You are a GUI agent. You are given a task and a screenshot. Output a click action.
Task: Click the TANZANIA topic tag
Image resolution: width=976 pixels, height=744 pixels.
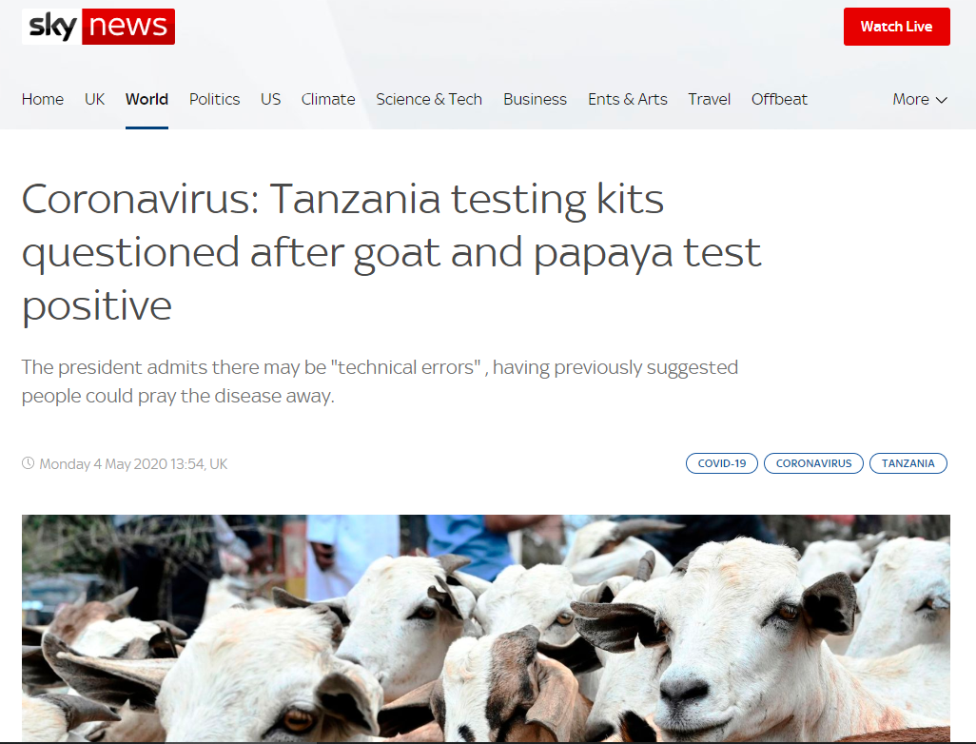point(908,463)
